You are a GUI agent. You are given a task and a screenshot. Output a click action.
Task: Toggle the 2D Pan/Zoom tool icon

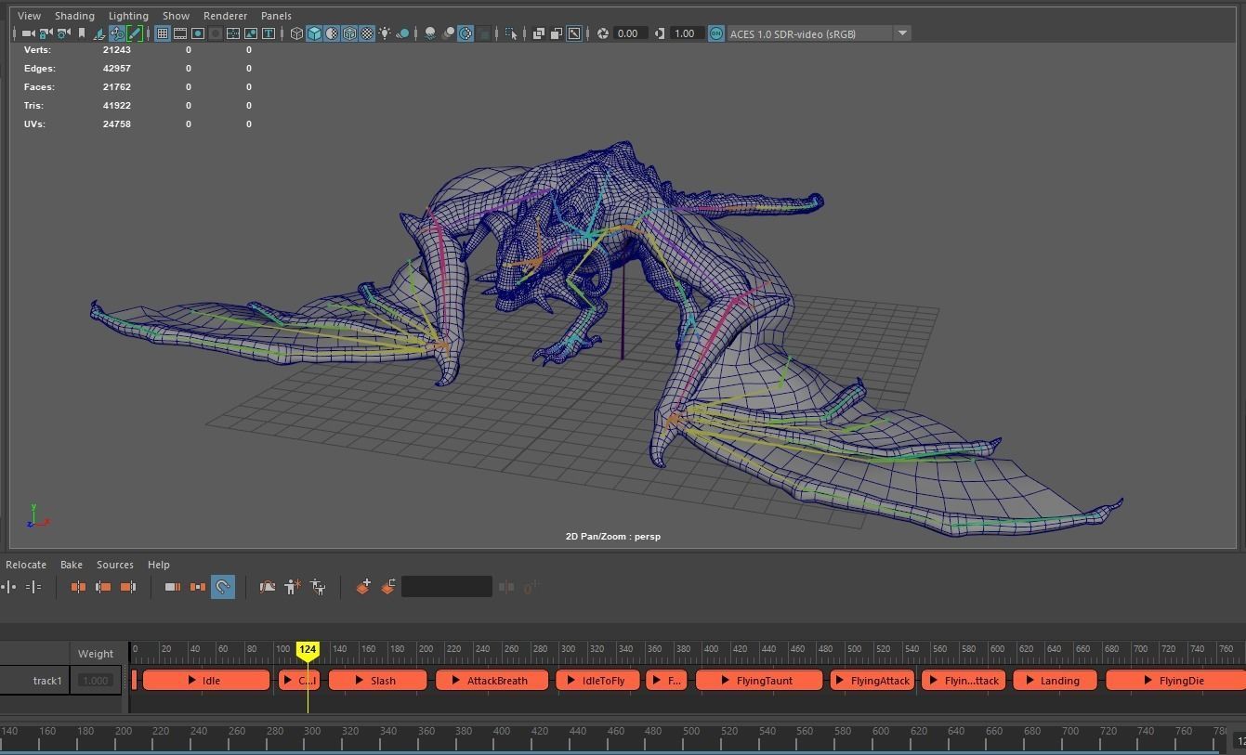point(117,33)
